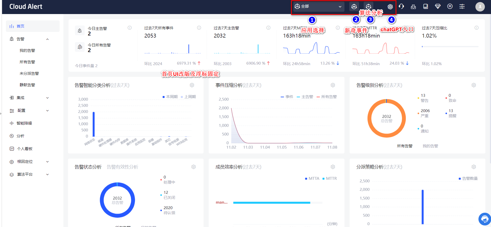Screen dimensions: 491x227
Task: Toggle the MTTR legend series
Action: [x=330, y=178]
